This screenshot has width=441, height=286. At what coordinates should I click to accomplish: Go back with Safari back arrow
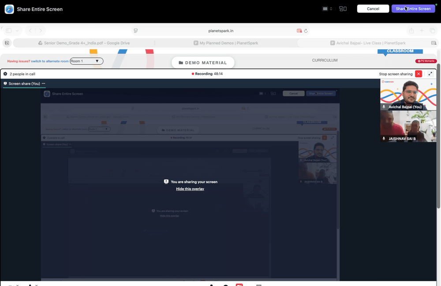[30, 30]
